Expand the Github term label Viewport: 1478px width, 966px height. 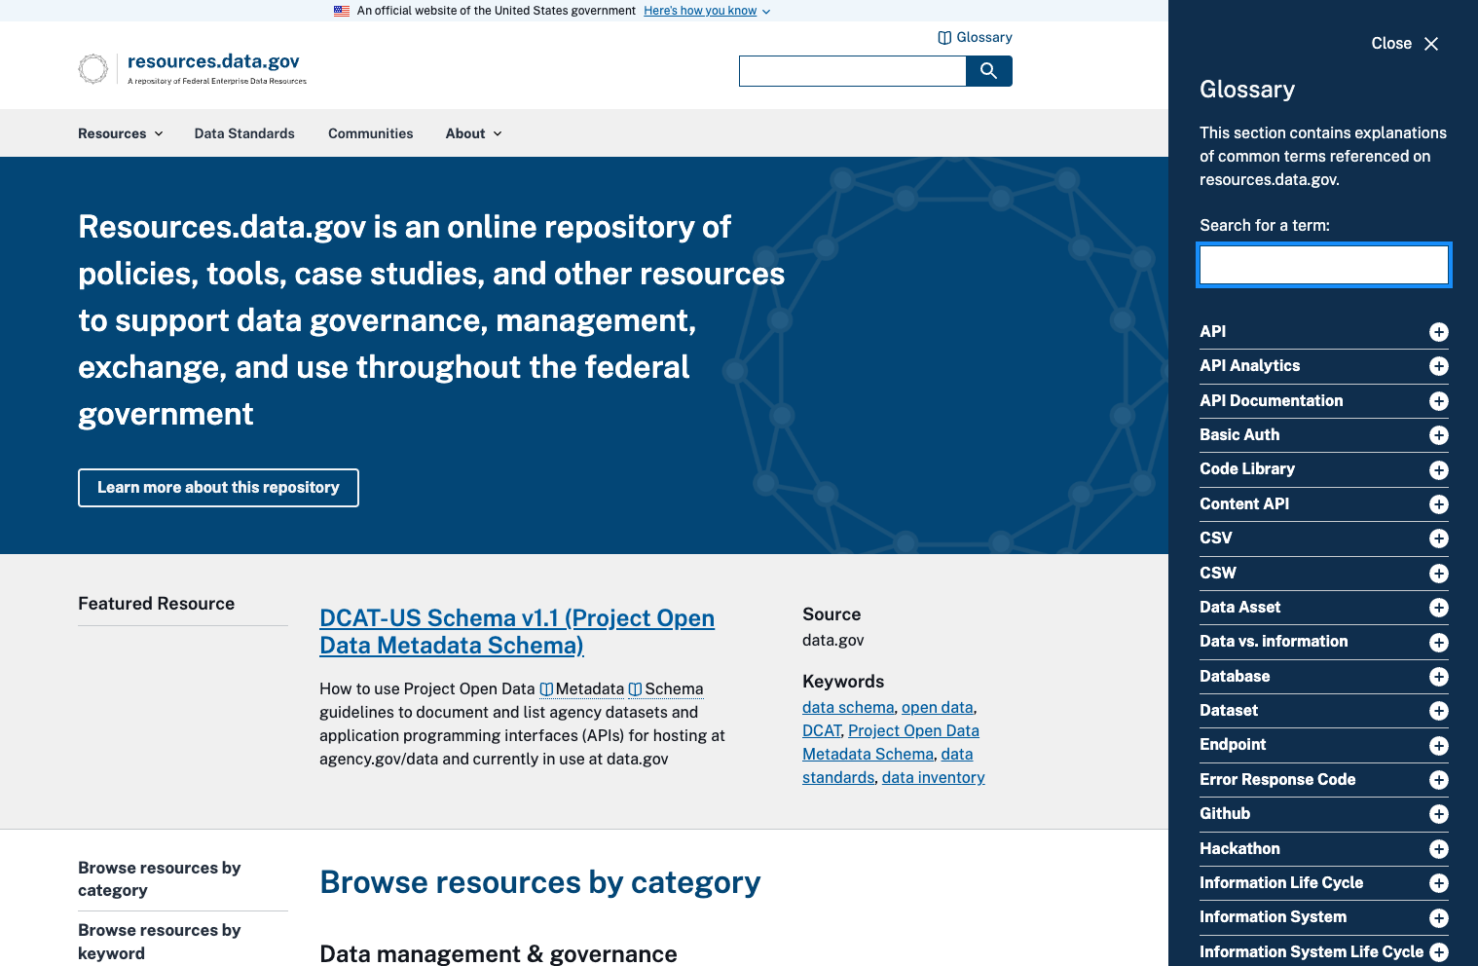[x=1225, y=814]
